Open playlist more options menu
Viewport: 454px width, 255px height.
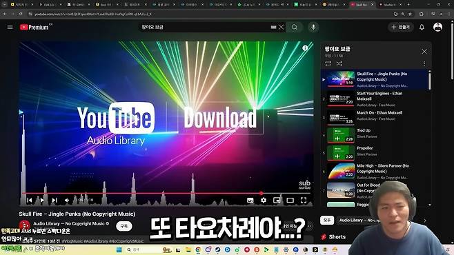[424, 63]
